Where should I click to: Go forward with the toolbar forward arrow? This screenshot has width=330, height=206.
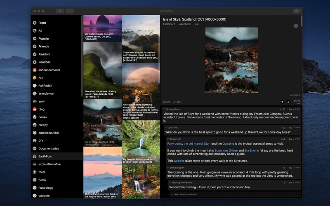70,11
